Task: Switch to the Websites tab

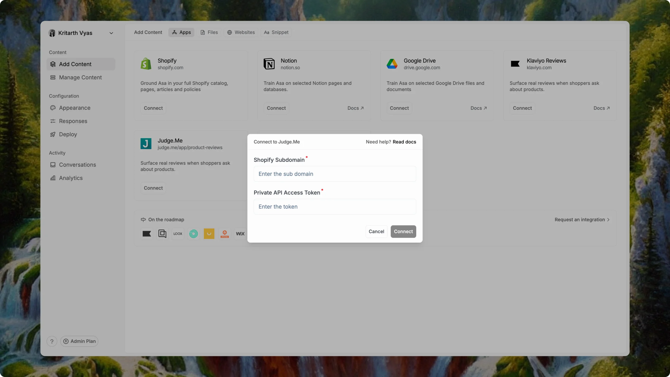Action: coord(241,32)
